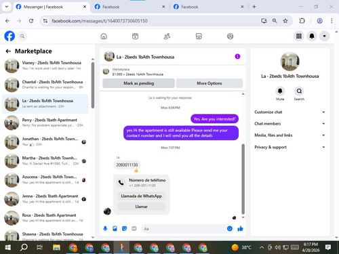Open the Reels video icon in top navigation
Screen dimensions: 339x254
[x=135, y=36]
